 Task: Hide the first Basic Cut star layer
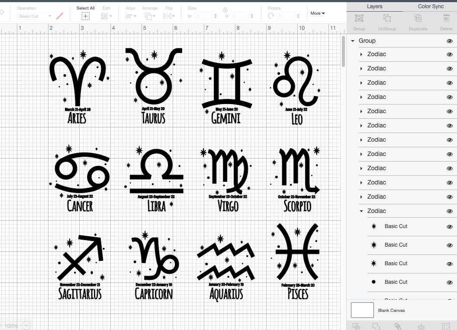(x=450, y=226)
